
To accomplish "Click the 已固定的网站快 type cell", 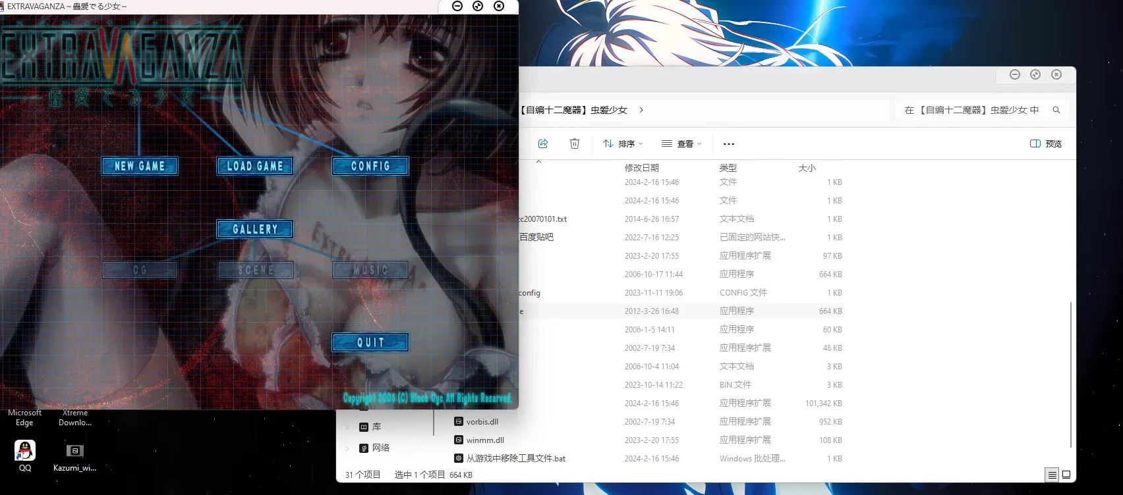I will [753, 238].
